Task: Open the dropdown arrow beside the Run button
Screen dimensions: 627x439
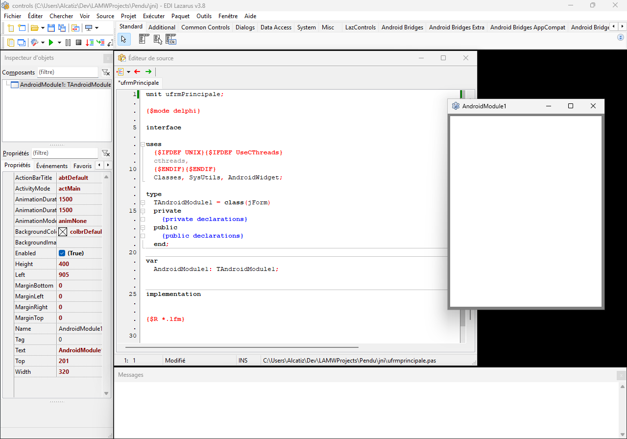Action: coord(59,43)
